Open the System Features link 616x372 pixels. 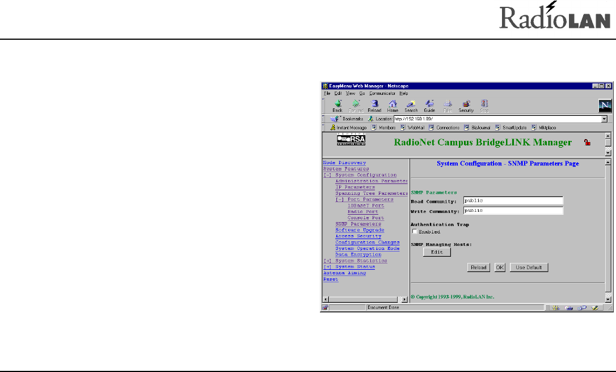pos(346,169)
